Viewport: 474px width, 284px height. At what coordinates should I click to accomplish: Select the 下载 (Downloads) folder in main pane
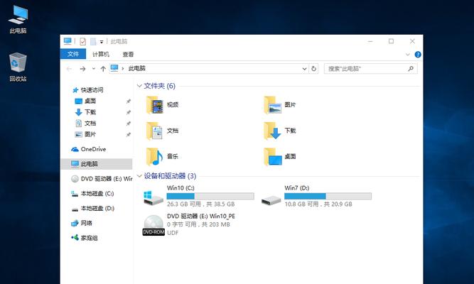point(273,131)
